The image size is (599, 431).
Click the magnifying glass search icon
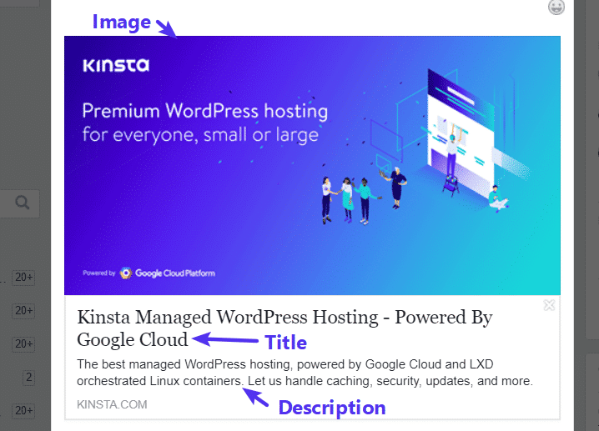[23, 203]
